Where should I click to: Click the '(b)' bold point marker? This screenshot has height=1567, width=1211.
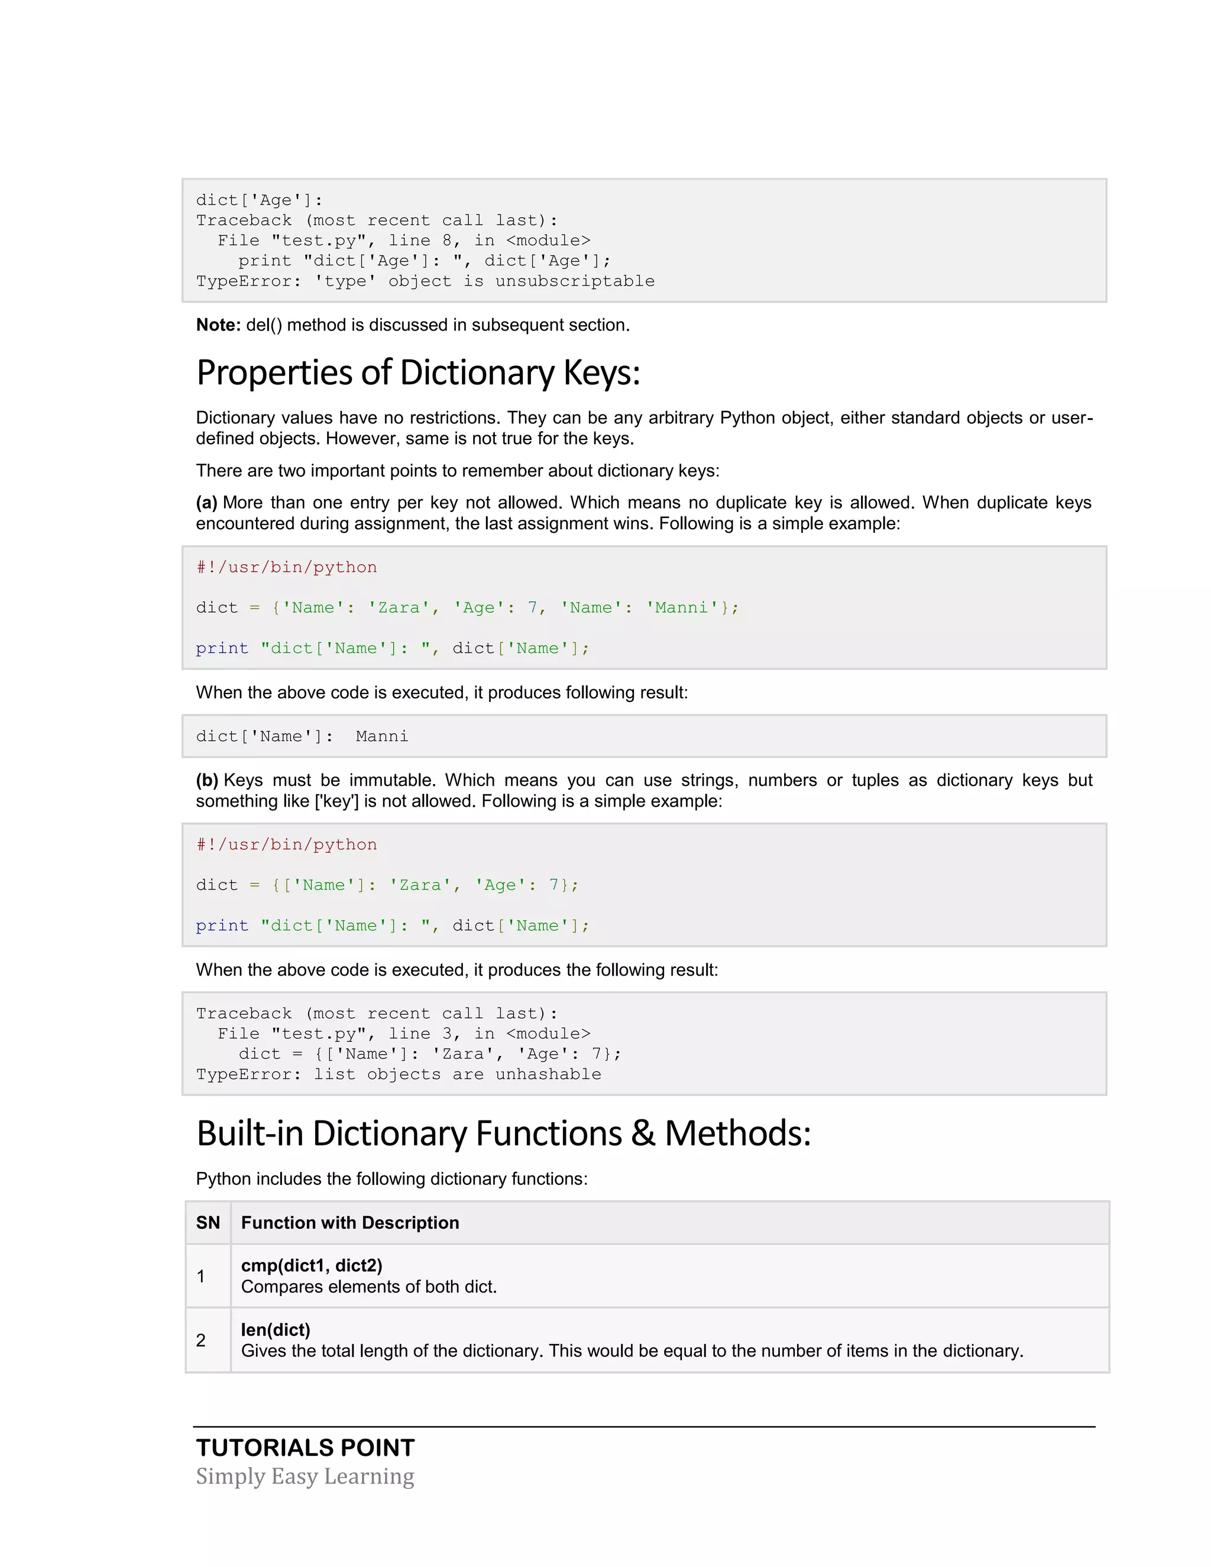coord(206,781)
